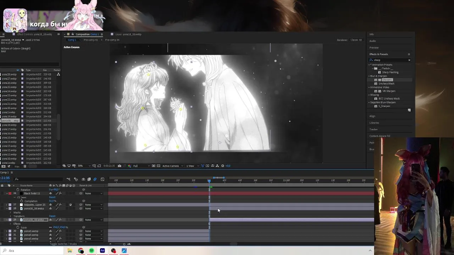Toggle Completion stopwatch keyframing
Viewport: 454px width, 255px height.
click(22, 201)
